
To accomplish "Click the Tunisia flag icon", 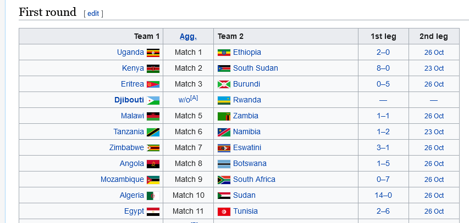I will [224, 211].
